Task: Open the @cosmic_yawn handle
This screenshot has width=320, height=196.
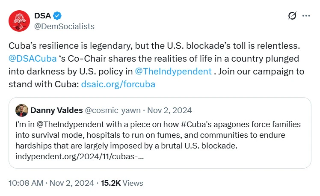Action: [x=113, y=110]
